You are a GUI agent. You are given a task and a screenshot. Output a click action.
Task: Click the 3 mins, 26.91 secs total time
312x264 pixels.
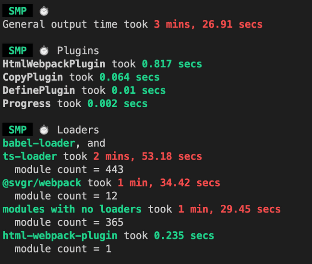click(208, 24)
